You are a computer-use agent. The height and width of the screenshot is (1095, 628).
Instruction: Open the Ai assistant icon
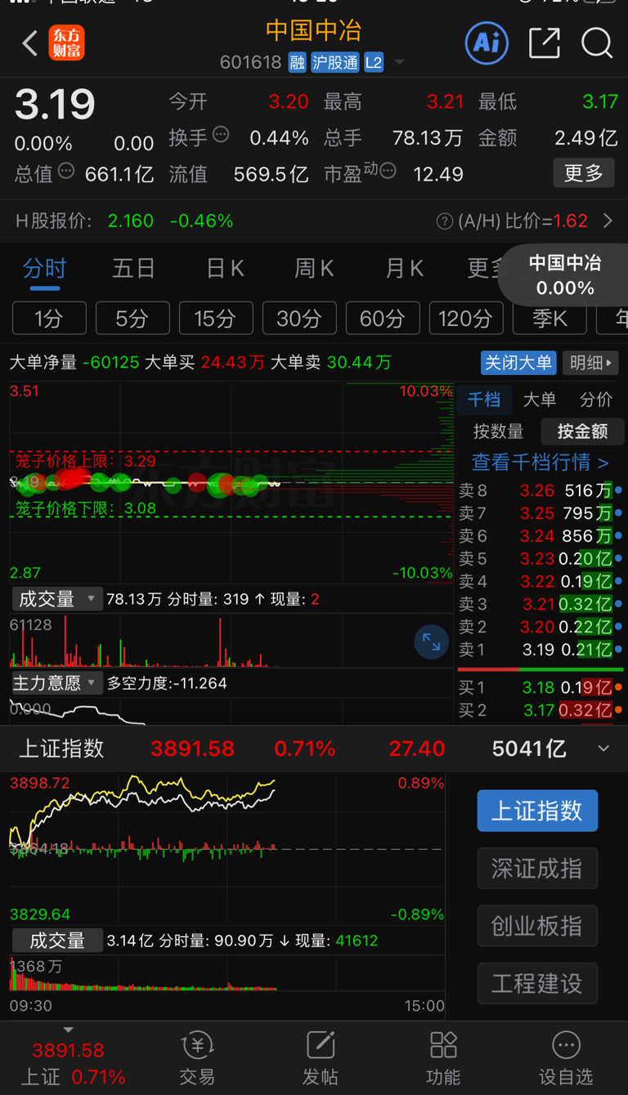click(487, 42)
